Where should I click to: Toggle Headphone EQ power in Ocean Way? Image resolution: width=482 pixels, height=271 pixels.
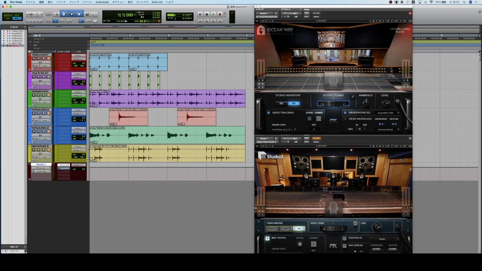coord(345,113)
